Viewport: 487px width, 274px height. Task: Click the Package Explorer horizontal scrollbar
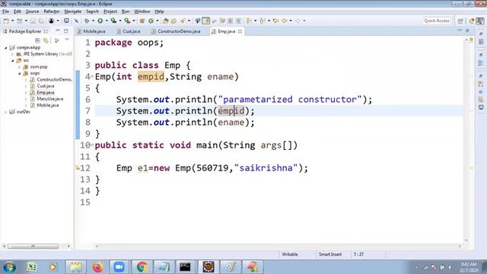pyautogui.click(x=33, y=247)
